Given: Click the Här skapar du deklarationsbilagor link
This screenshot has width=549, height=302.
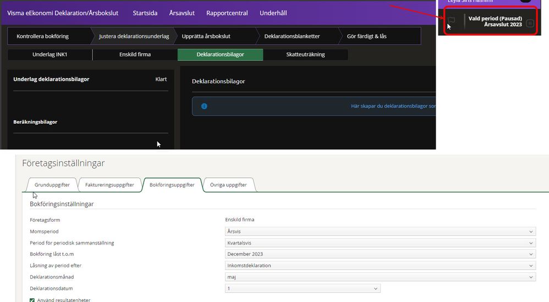Looking at the screenshot, I should tap(393, 106).
